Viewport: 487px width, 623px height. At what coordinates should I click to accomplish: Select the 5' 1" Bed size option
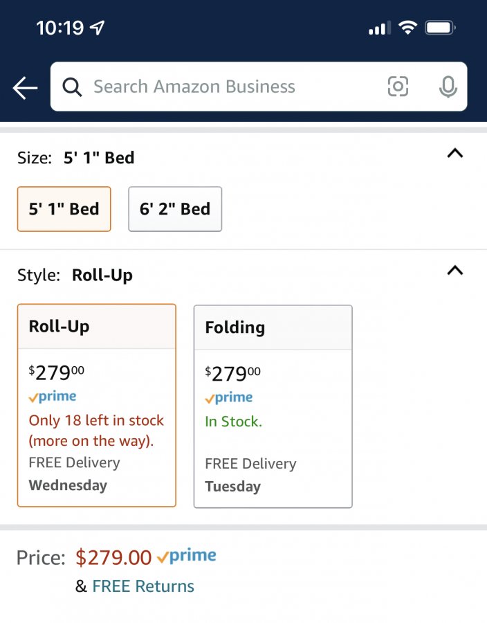pos(64,209)
